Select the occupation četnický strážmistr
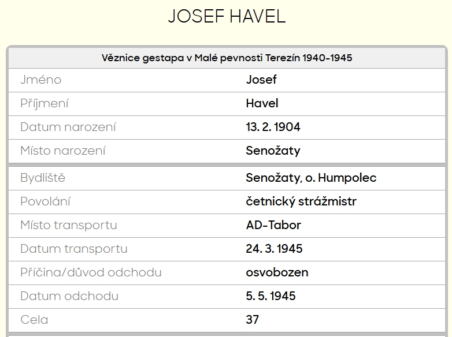Image resolution: width=452 pixels, height=337 pixels. [301, 201]
